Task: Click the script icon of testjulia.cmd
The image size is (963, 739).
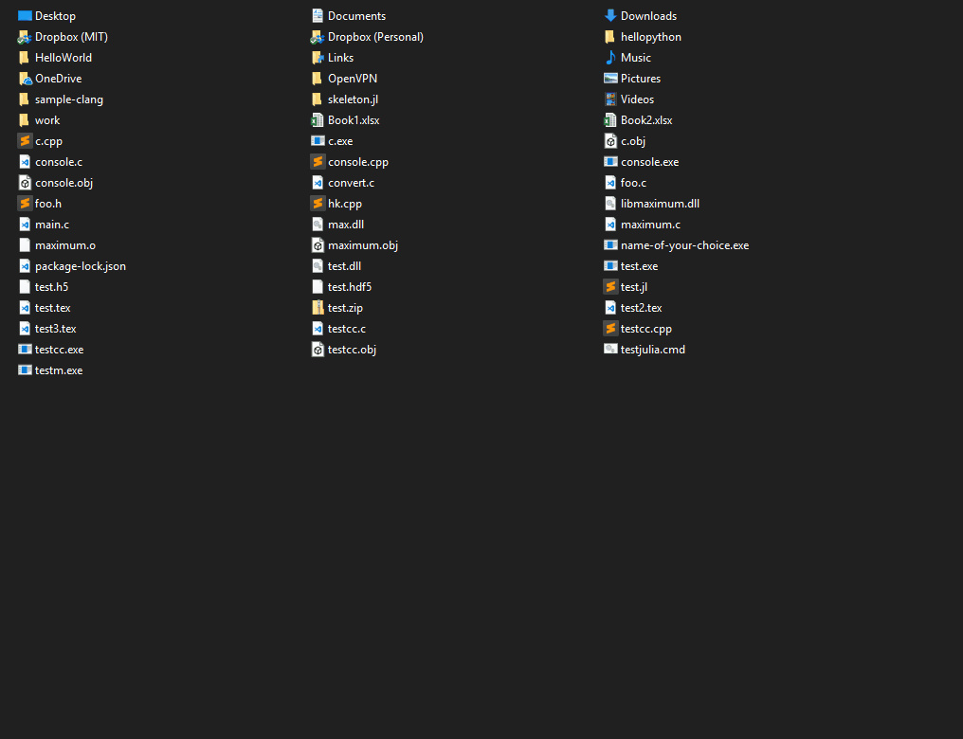Action: coord(610,350)
